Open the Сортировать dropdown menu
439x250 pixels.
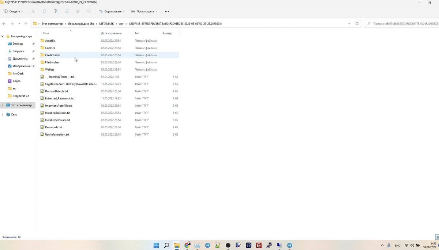112,11
